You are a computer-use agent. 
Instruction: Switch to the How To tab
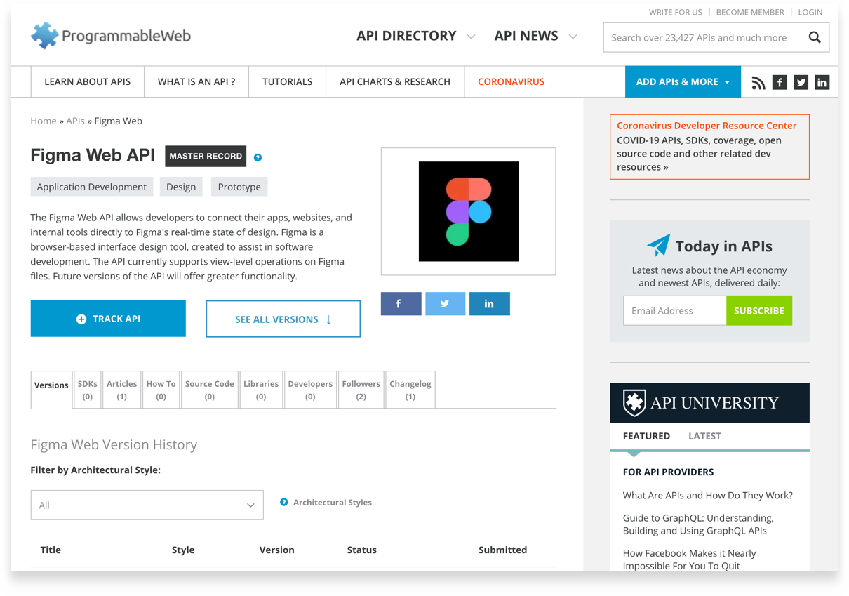tap(161, 390)
